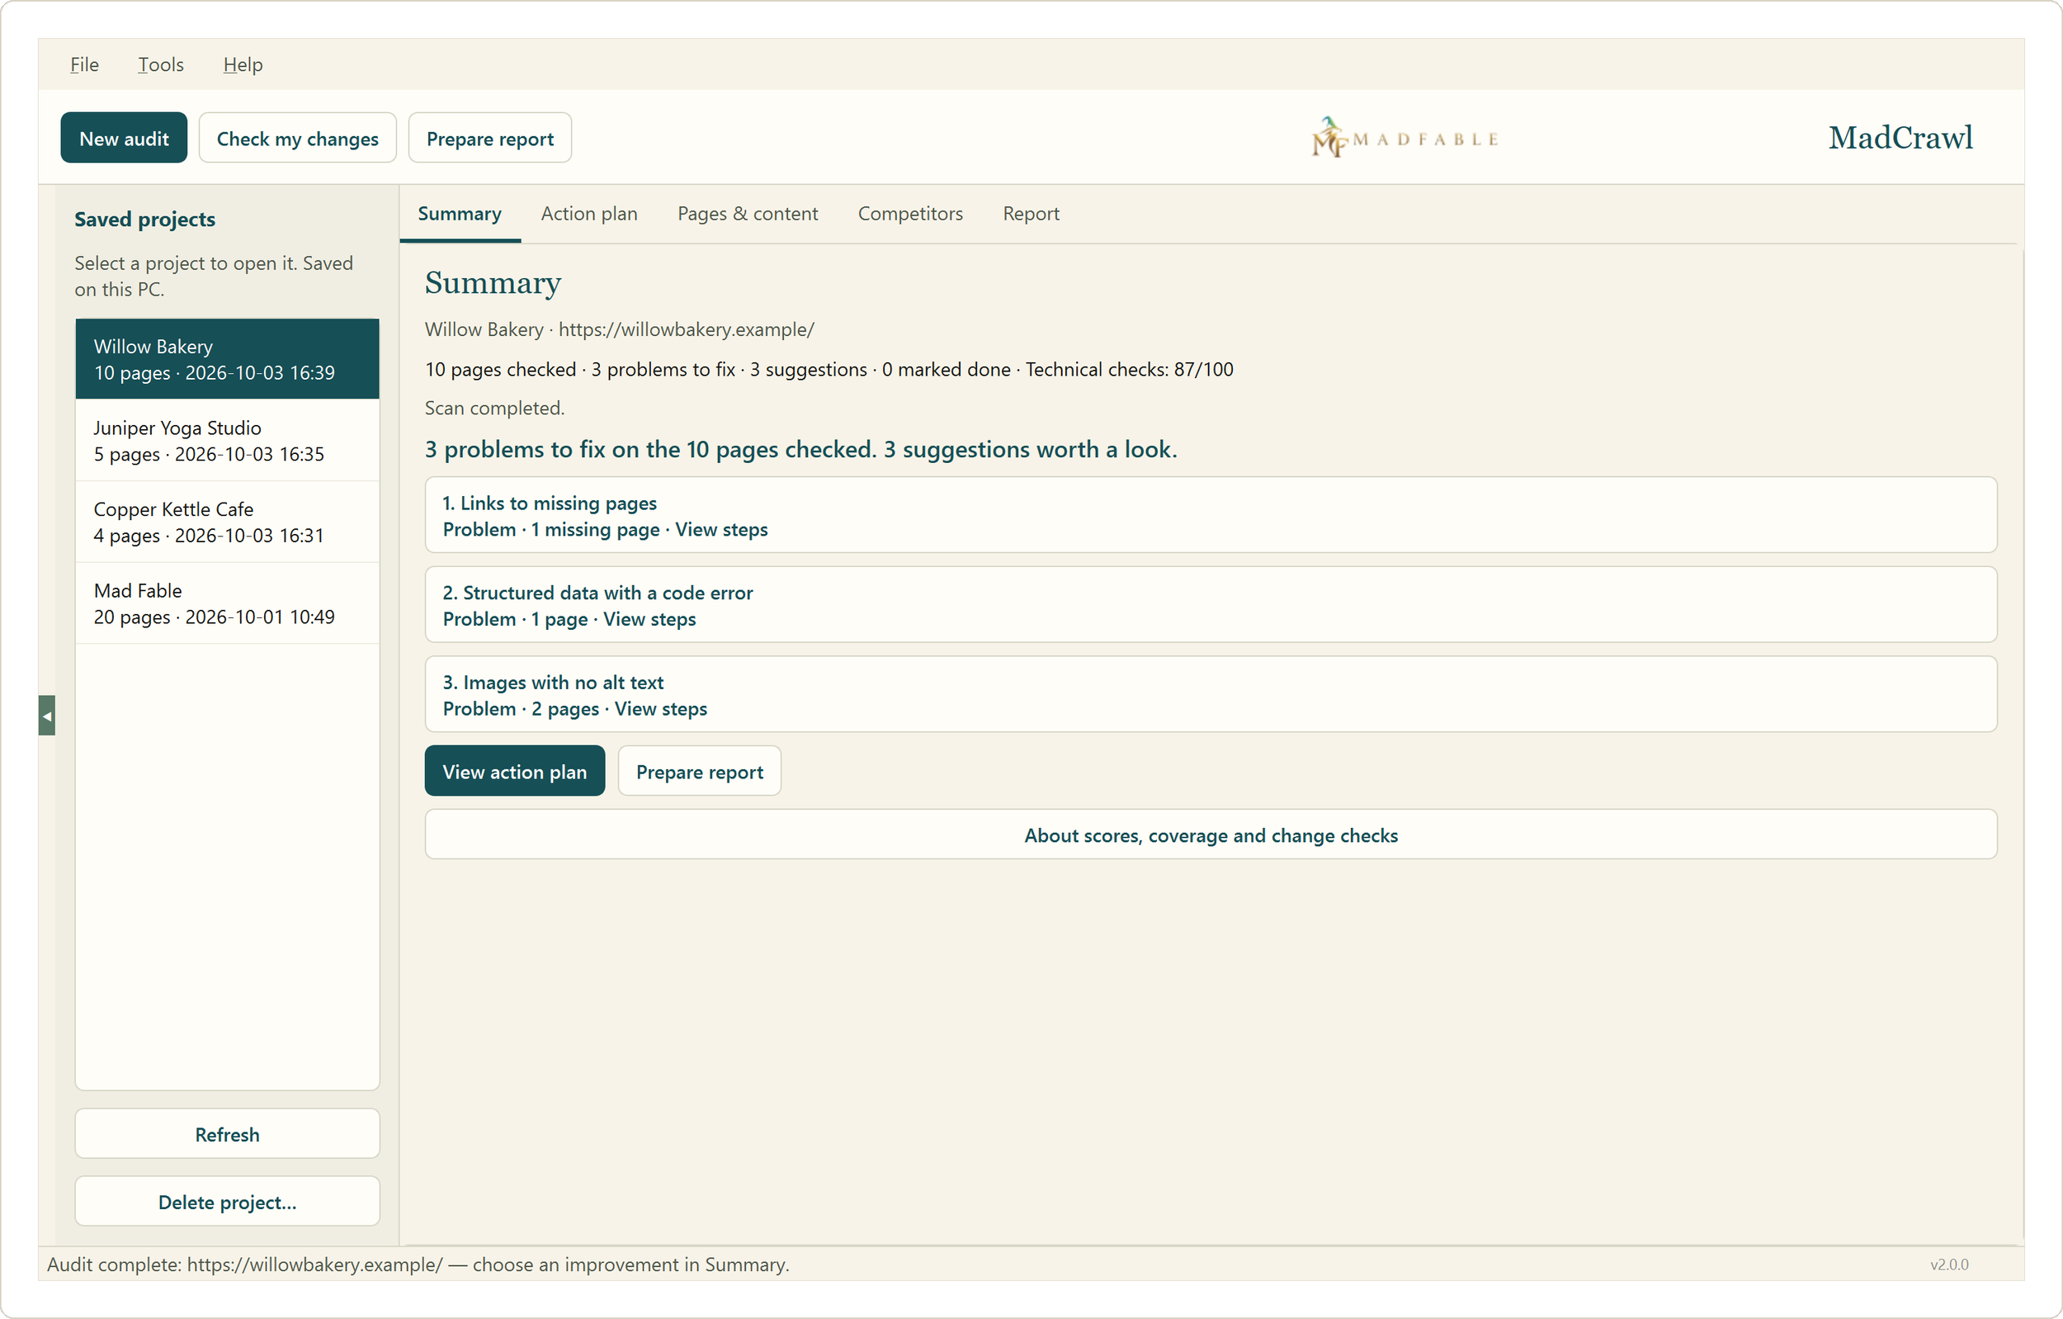Open the Competitors tab
The height and width of the screenshot is (1319, 2063).
pos(910,214)
